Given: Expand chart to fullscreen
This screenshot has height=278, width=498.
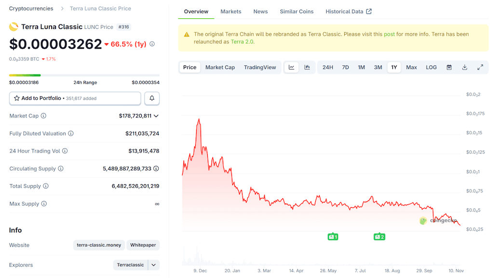Looking at the screenshot, I should (480, 67).
